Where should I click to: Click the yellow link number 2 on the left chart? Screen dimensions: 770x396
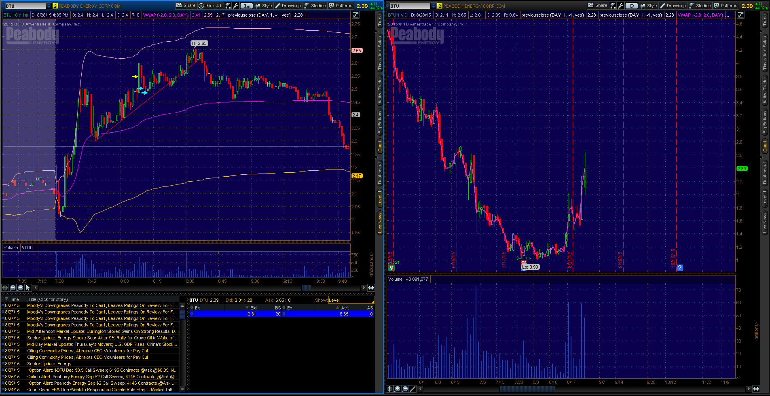point(55,6)
